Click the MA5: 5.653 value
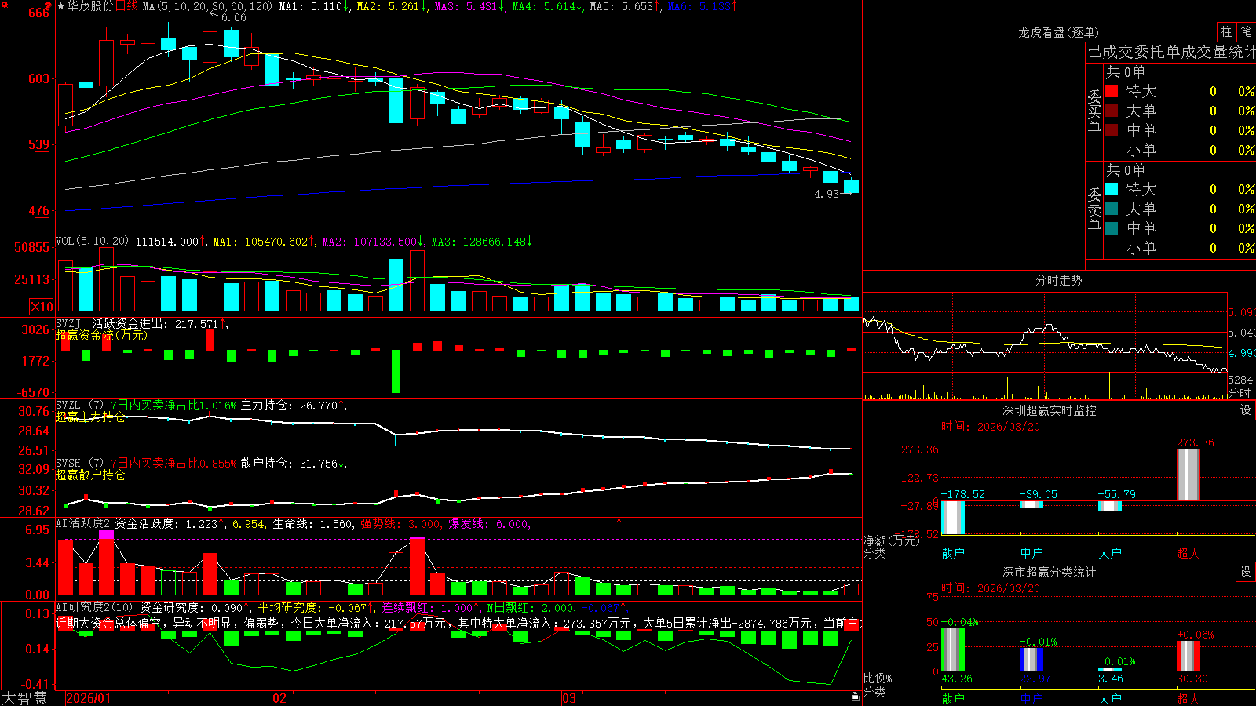 (623, 6)
